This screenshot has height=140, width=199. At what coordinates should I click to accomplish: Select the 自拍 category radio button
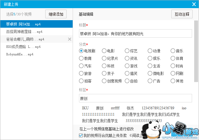(127, 81)
